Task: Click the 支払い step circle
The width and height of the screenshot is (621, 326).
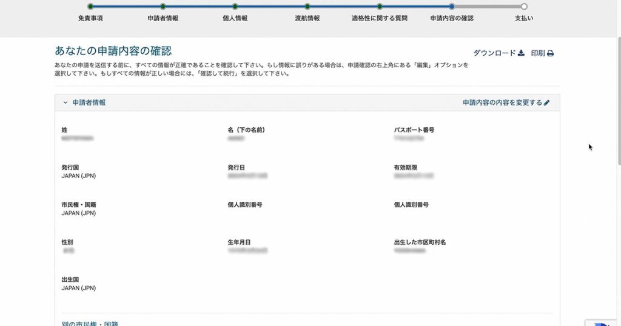Action: [x=524, y=7]
